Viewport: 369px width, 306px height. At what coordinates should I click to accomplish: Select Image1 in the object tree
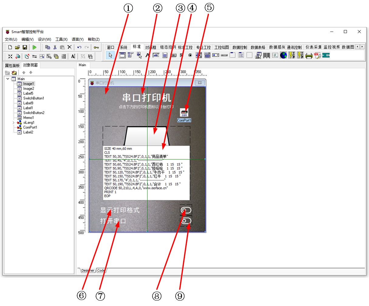click(29, 84)
